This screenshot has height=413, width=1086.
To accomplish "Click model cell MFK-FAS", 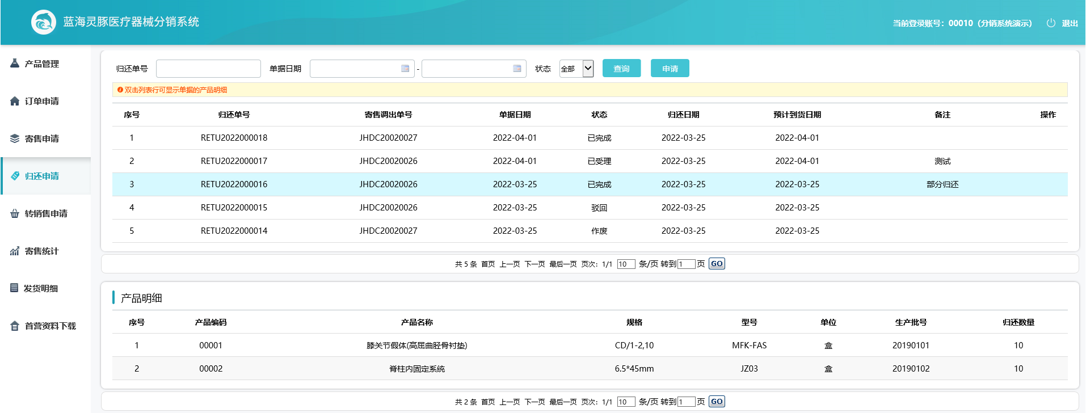I will tap(749, 345).
